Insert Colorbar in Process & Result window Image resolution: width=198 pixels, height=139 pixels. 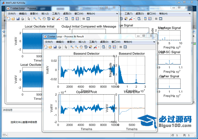click(110, 47)
